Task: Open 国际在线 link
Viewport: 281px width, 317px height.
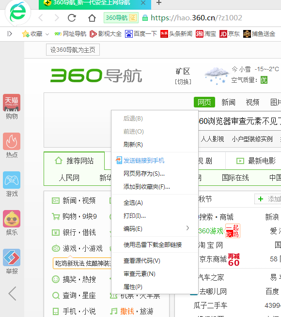Action: point(235,178)
